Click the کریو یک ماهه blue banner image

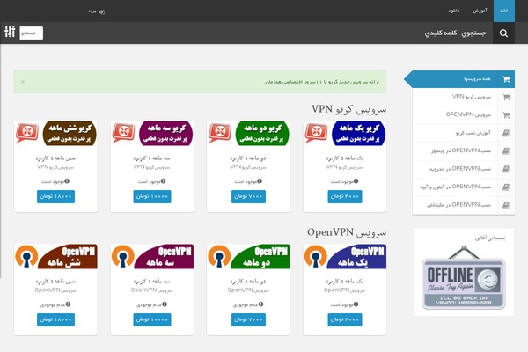(x=345, y=134)
